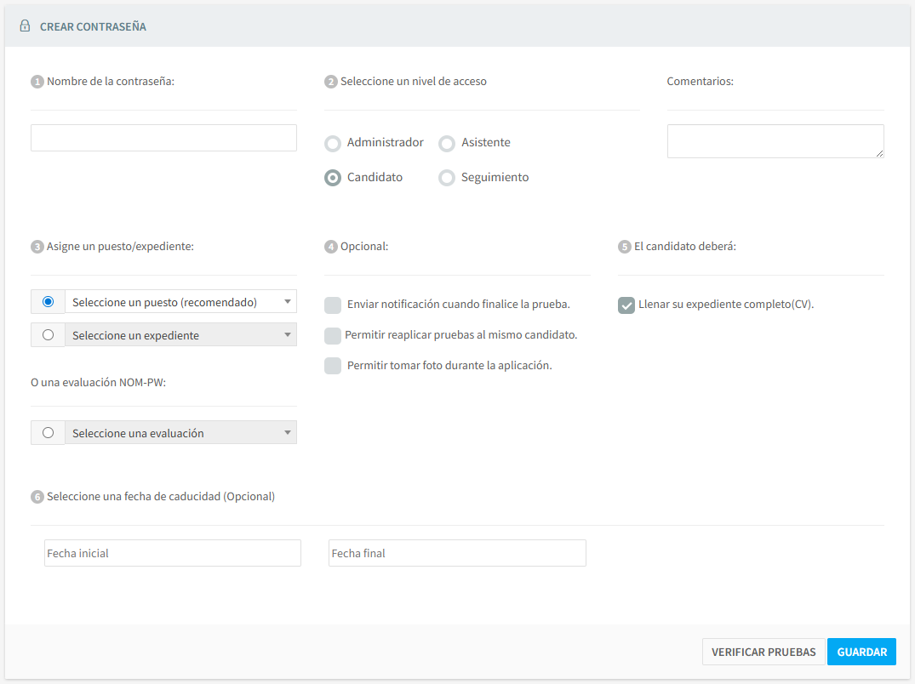Expand the Seleccione un expediente dropdown

180,335
